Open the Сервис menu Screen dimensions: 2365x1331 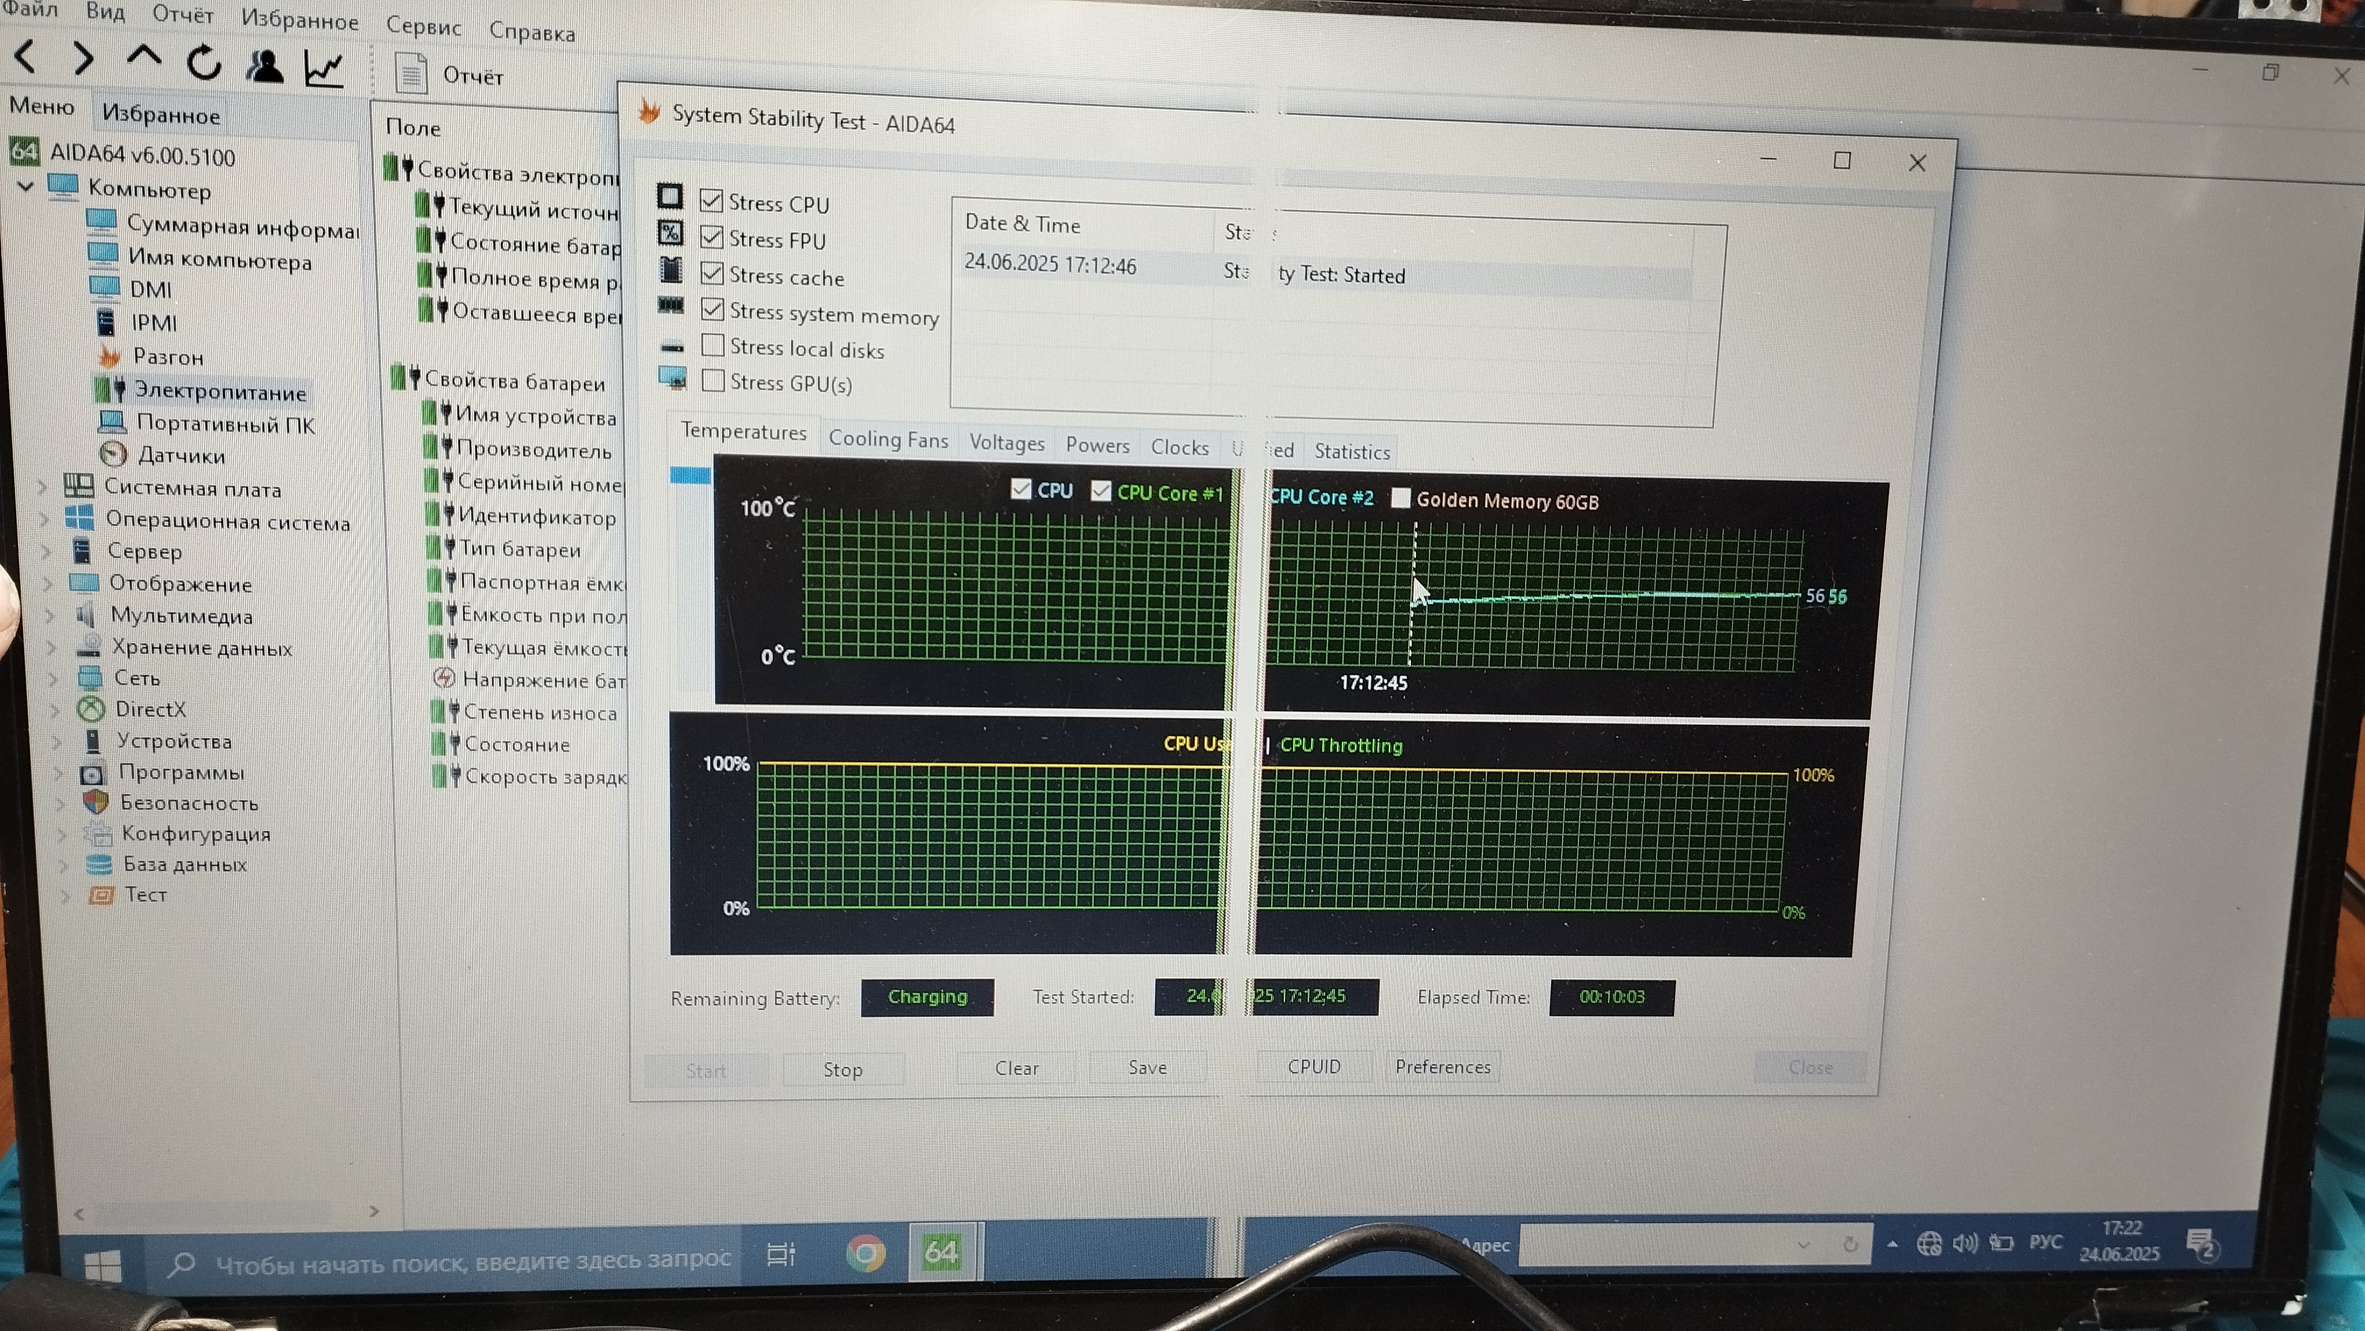(x=423, y=27)
